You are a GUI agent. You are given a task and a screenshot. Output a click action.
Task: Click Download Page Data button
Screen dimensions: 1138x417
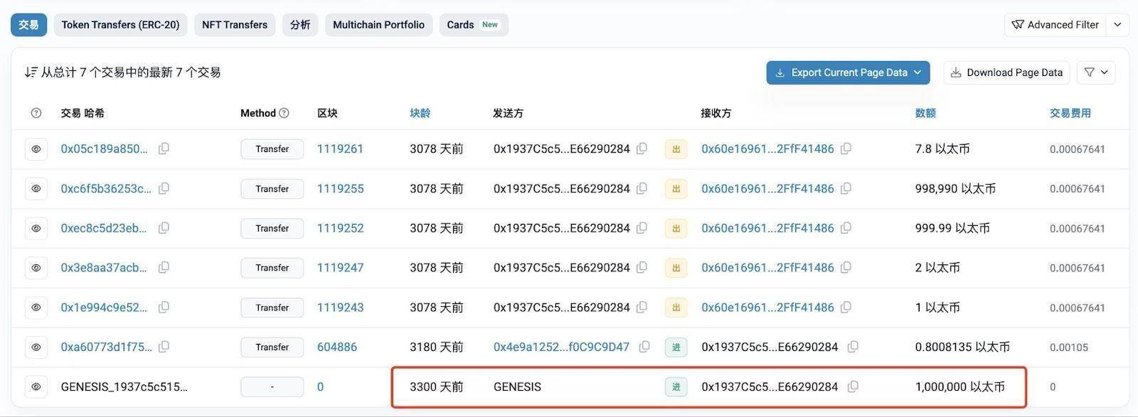(1006, 72)
